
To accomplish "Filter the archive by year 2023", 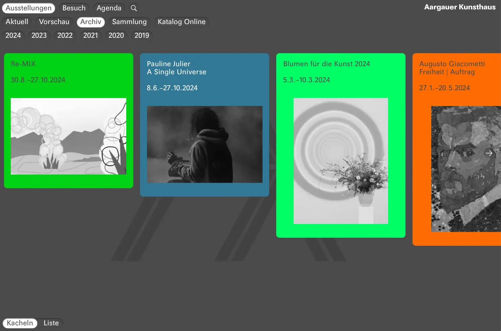I will coord(39,35).
